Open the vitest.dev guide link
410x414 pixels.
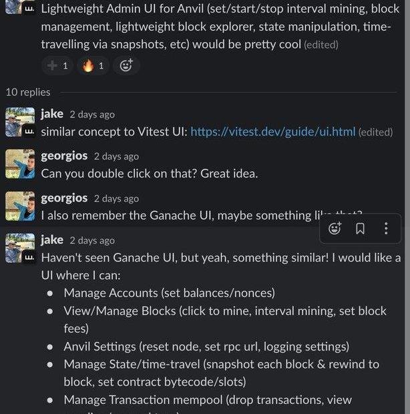[272, 132]
